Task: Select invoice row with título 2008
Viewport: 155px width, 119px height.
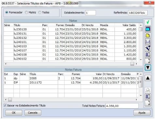Action: click(71, 78)
